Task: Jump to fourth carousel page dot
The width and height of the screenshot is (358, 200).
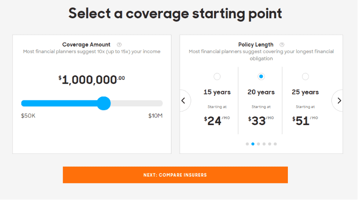Action: (264, 144)
